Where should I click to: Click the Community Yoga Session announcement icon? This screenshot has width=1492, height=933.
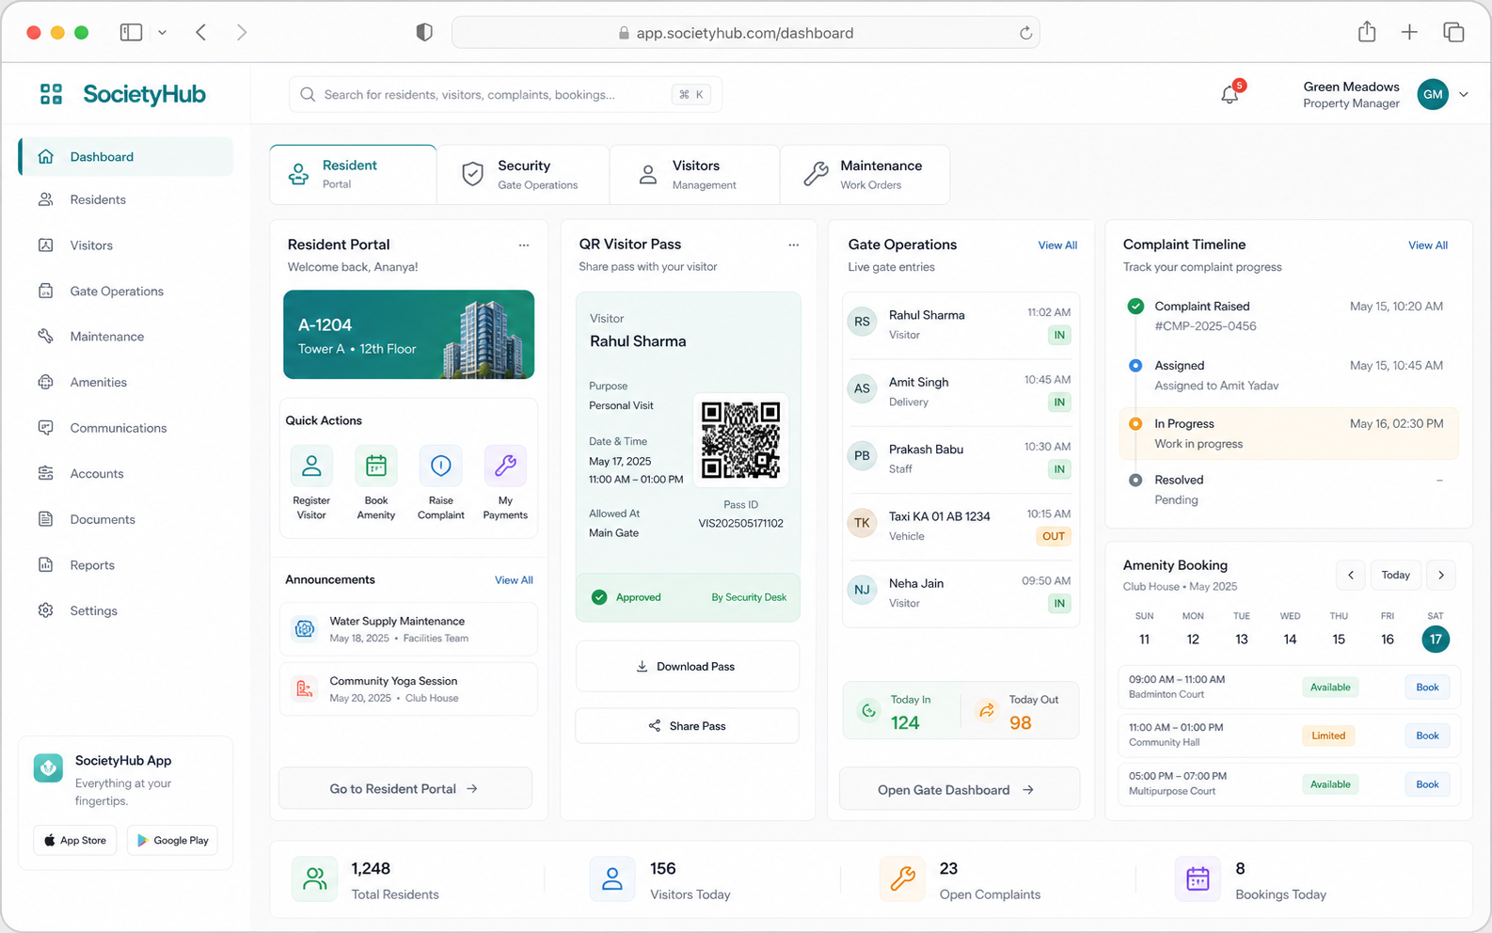pos(305,689)
